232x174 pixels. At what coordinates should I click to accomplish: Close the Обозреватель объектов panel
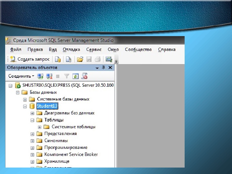(110, 68)
